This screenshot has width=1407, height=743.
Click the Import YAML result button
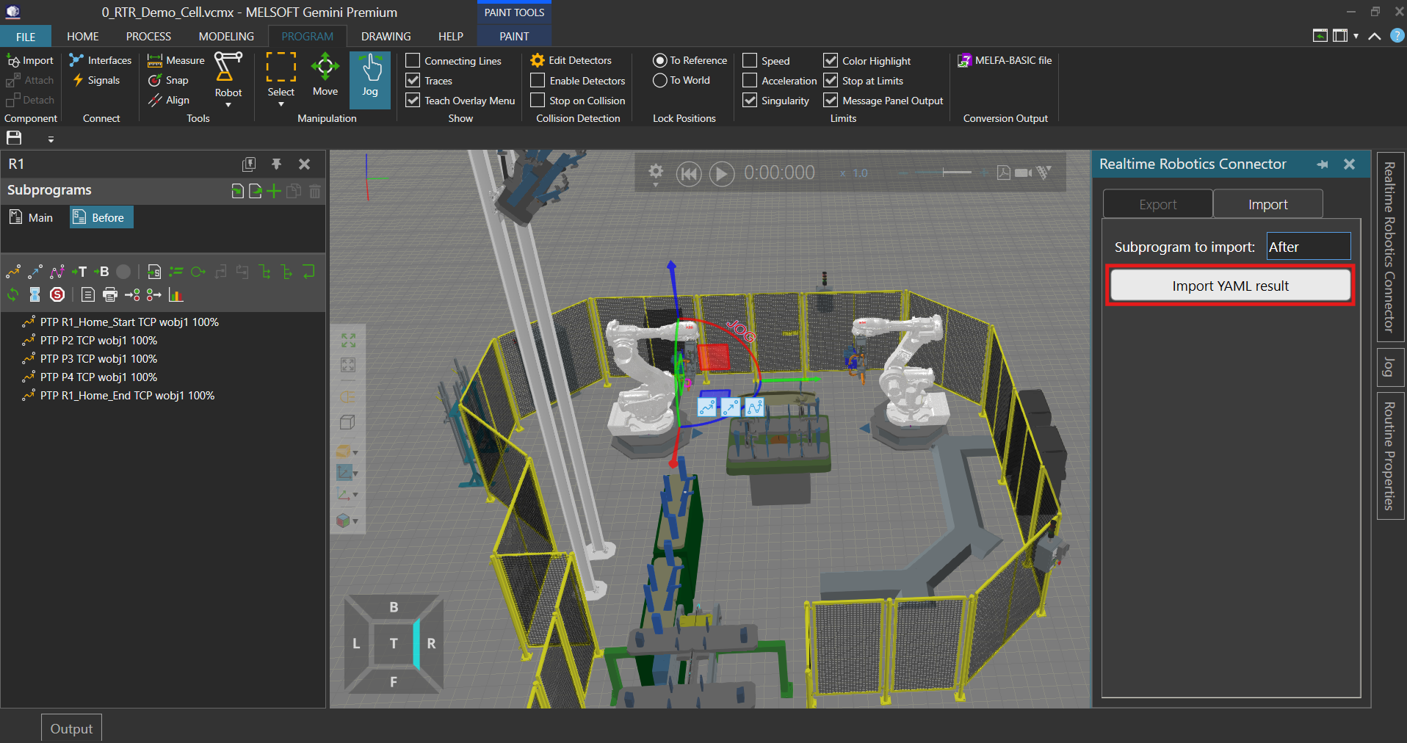(x=1231, y=286)
